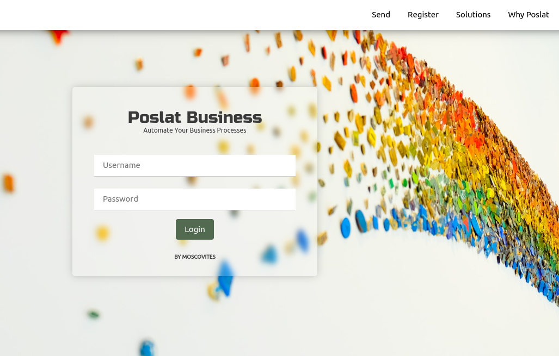Click the large blue oval beside the card

345,228
